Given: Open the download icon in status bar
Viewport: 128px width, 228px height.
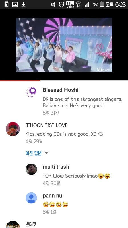Looking at the screenshot, I should pos(23,4).
